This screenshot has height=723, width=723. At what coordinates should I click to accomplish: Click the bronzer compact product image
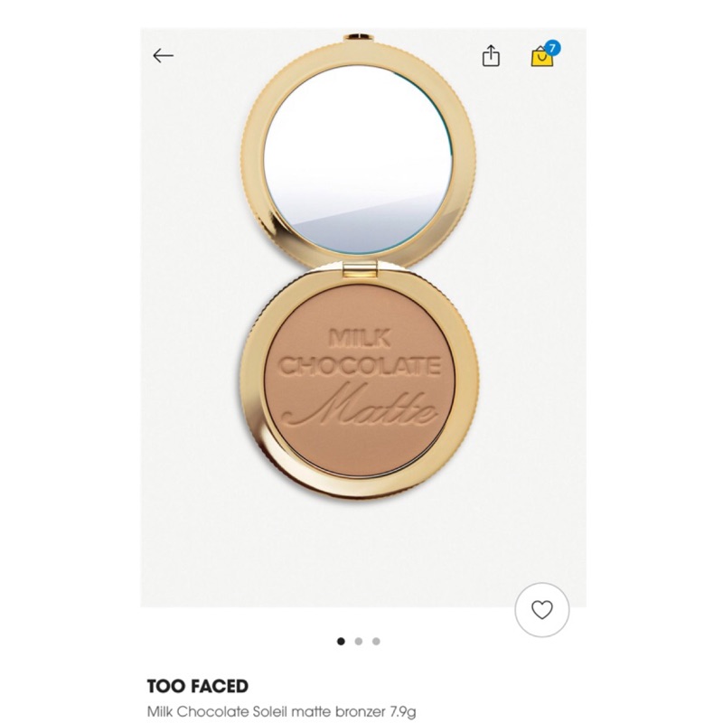tap(359, 267)
